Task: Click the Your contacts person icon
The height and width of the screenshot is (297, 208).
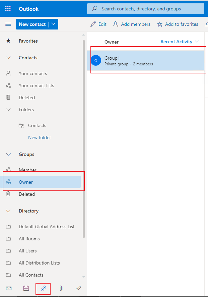Action: point(8,73)
